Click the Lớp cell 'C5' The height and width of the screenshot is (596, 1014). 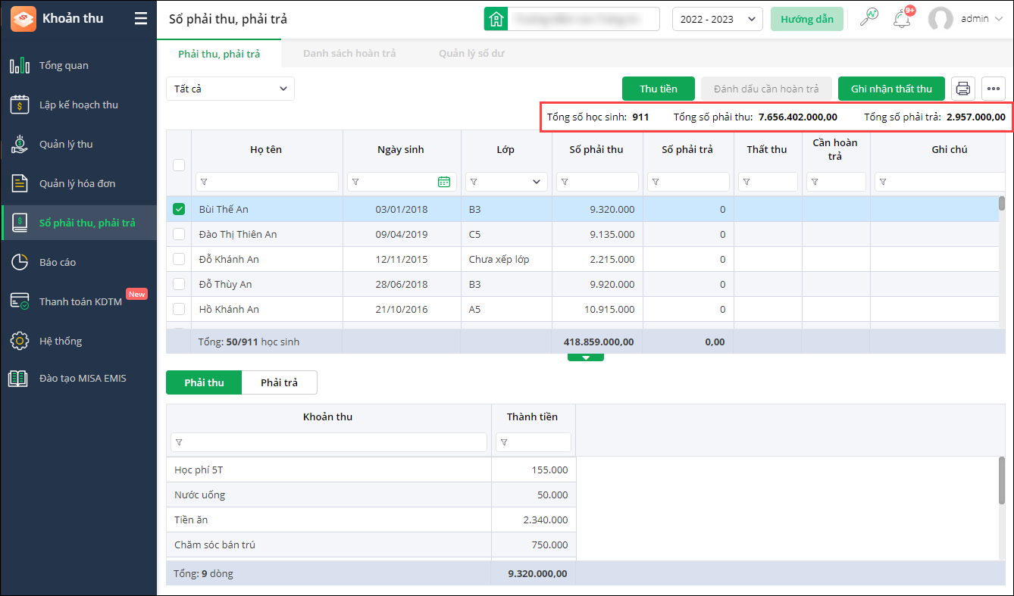pos(506,234)
